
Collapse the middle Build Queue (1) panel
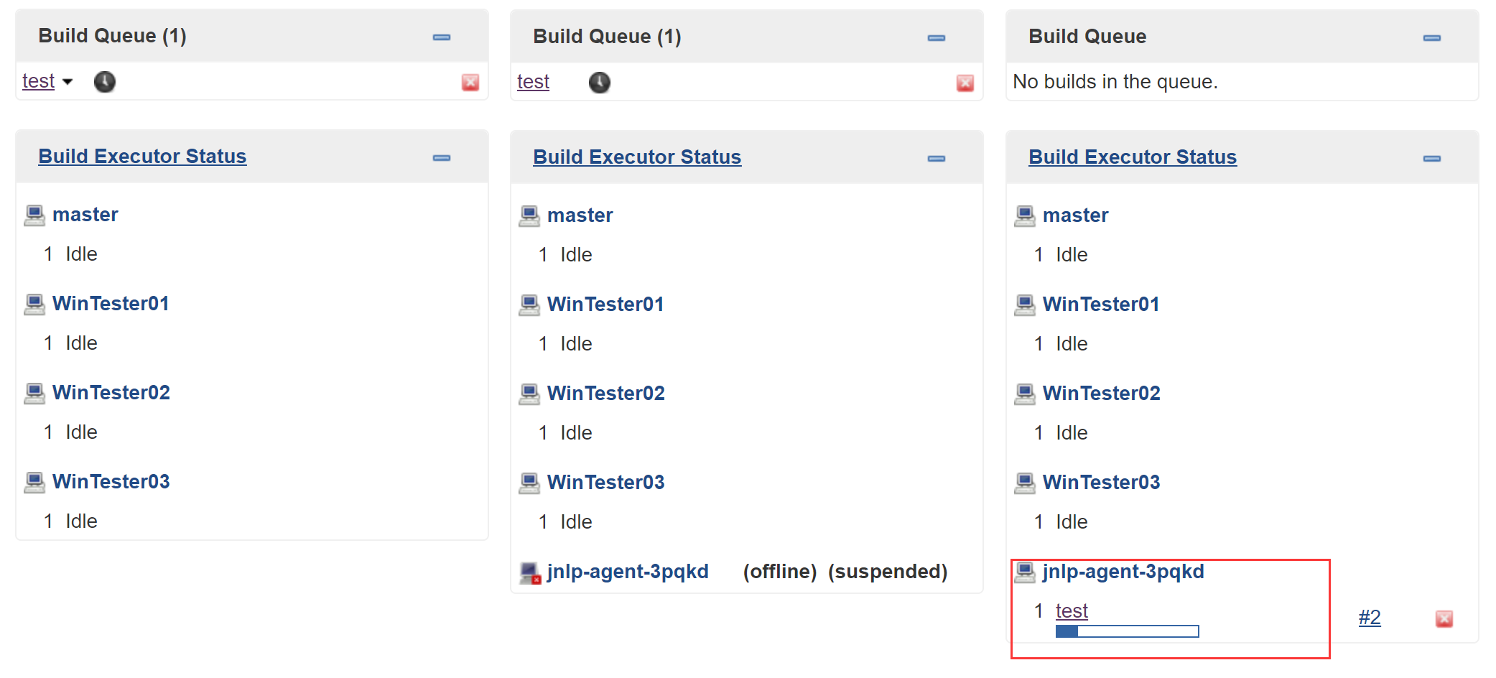coord(937,37)
